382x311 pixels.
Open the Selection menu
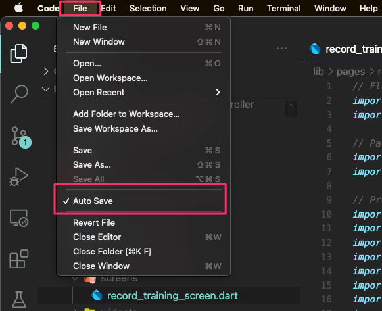(148, 9)
